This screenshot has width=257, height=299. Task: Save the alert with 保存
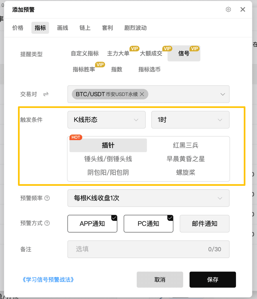(213, 280)
